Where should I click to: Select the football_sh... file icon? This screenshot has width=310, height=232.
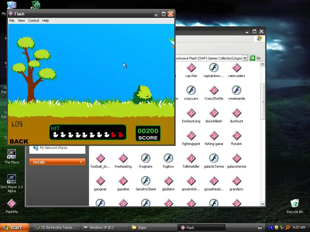100,158
